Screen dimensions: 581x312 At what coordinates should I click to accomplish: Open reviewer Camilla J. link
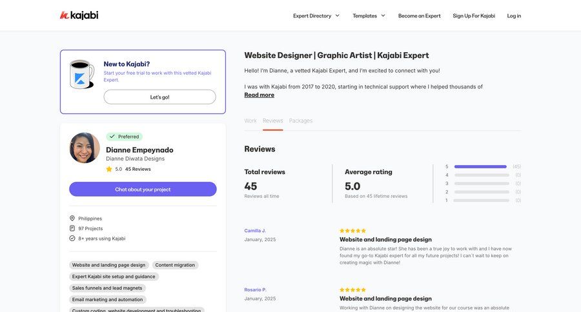click(x=255, y=231)
